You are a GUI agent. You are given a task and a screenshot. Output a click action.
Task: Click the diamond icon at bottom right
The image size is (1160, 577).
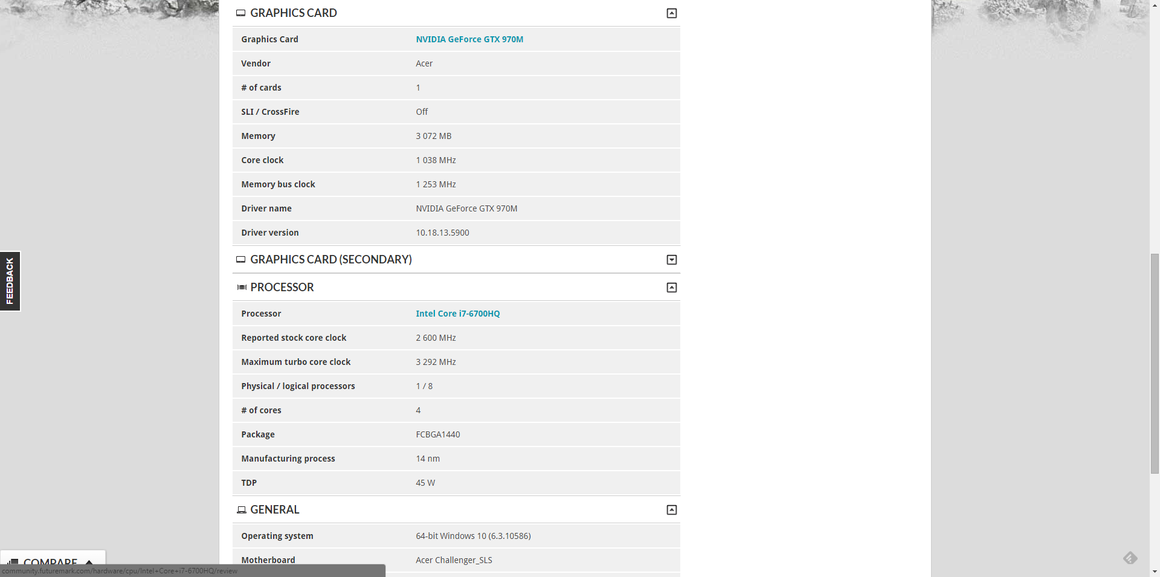tap(1130, 558)
